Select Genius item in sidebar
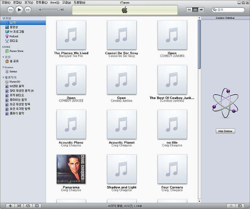The width and height of the screenshot is (250, 209). pos(23,71)
